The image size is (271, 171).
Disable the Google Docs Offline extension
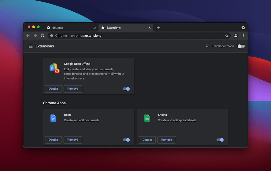coord(126,89)
